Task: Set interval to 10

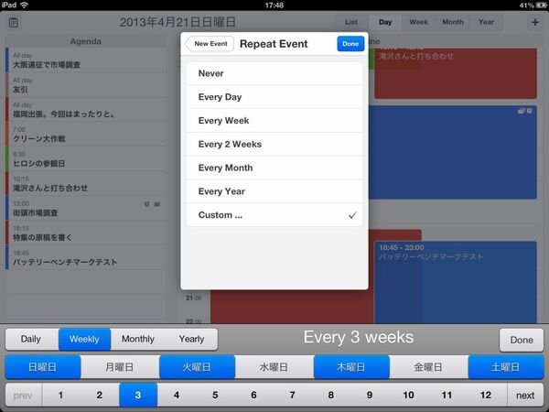Action: click(408, 396)
